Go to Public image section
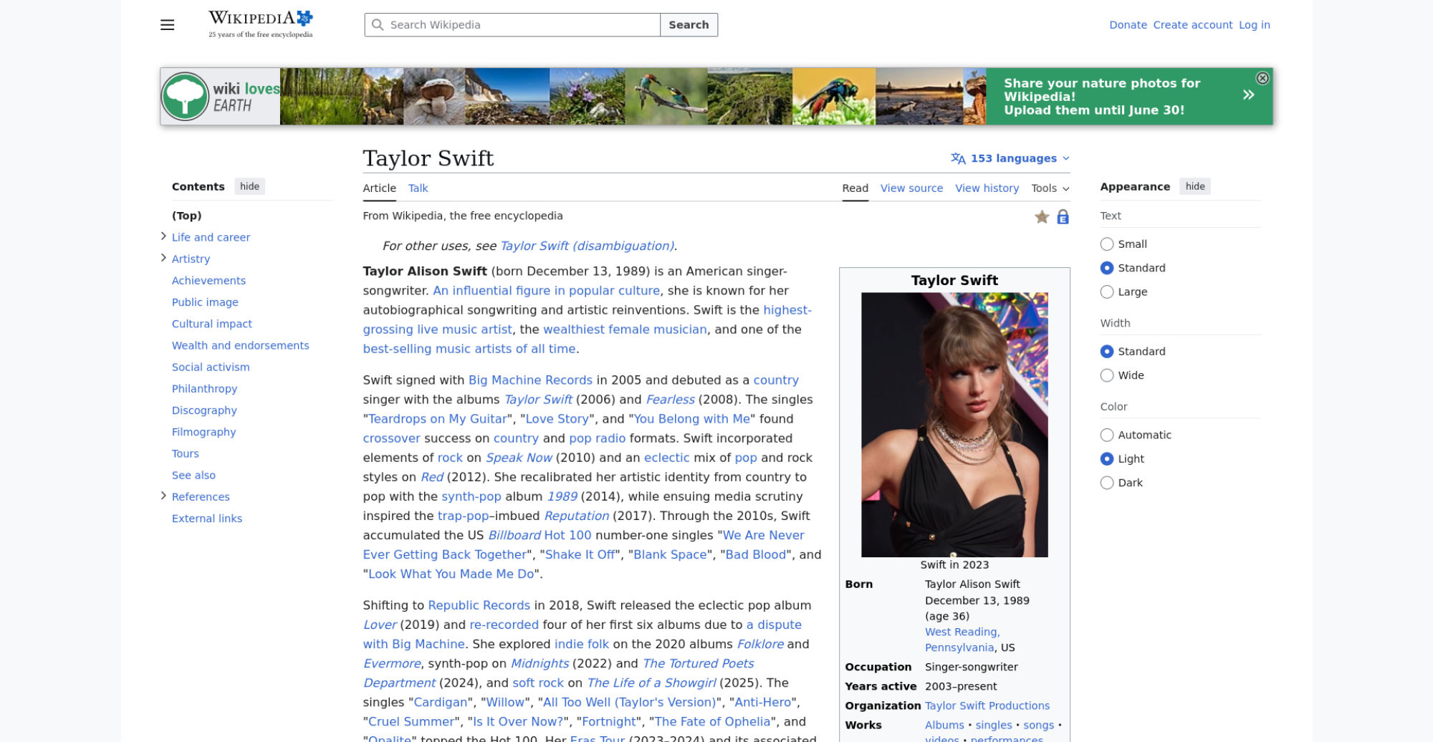1433x742 pixels. click(205, 302)
